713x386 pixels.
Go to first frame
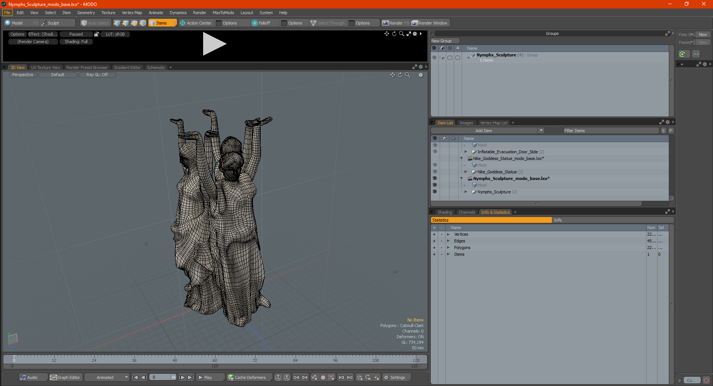click(x=135, y=377)
